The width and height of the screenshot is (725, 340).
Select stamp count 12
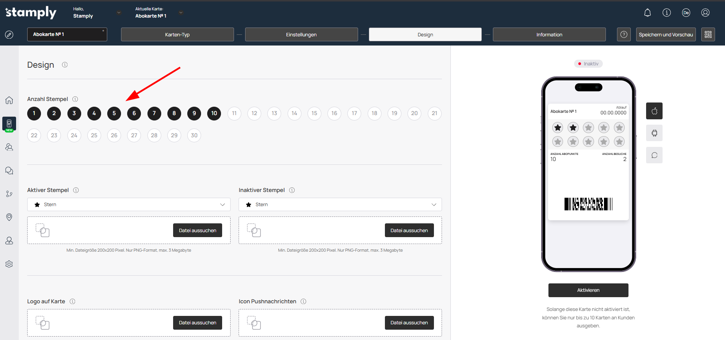point(254,113)
